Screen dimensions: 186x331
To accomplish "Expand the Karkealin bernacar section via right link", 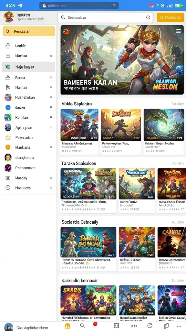I will tap(178, 280).
